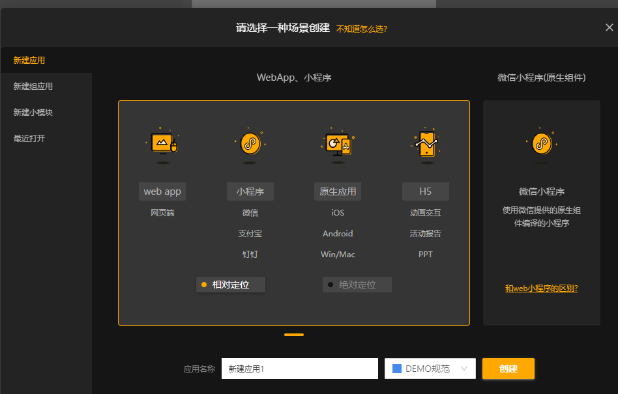Select the 绝对定位 radio option
The height and width of the screenshot is (394, 618).
point(357,285)
